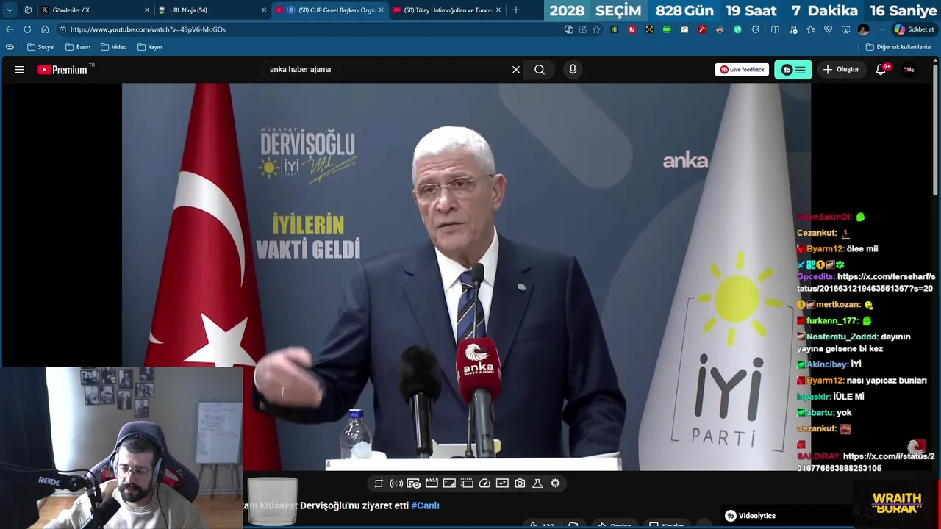This screenshot has width=941, height=529.
Task: Toggle the speedometer playback speed icon
Action: click(484, 483)
